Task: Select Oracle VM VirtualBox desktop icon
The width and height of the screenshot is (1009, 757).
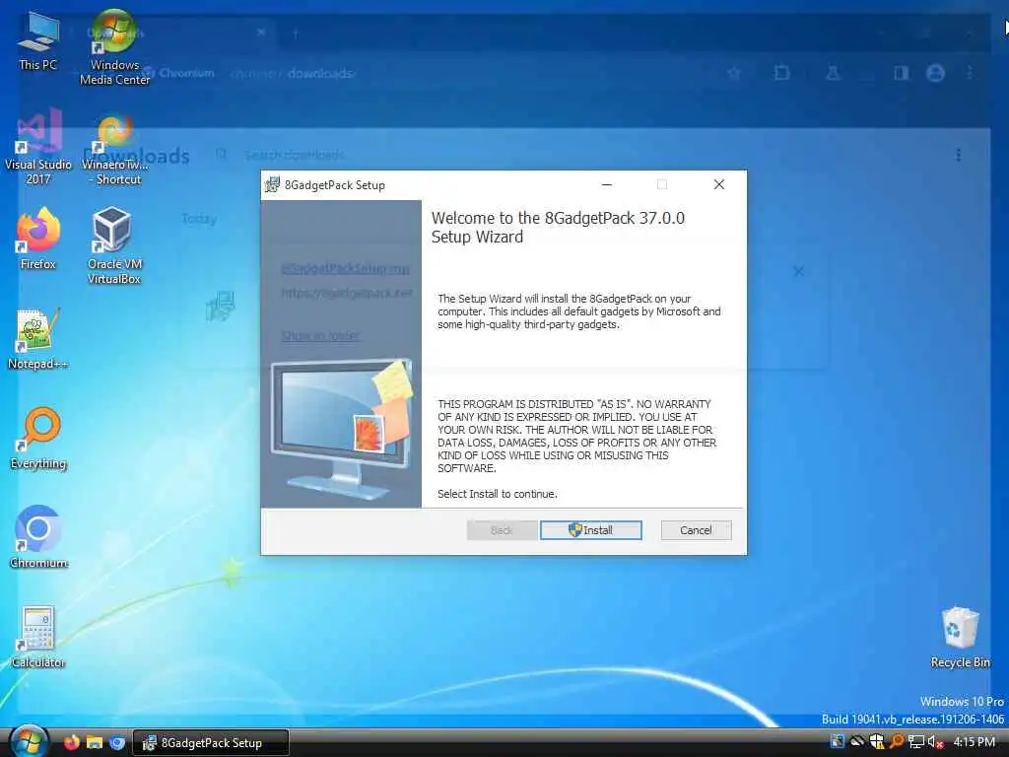Action: pos(114,245)
